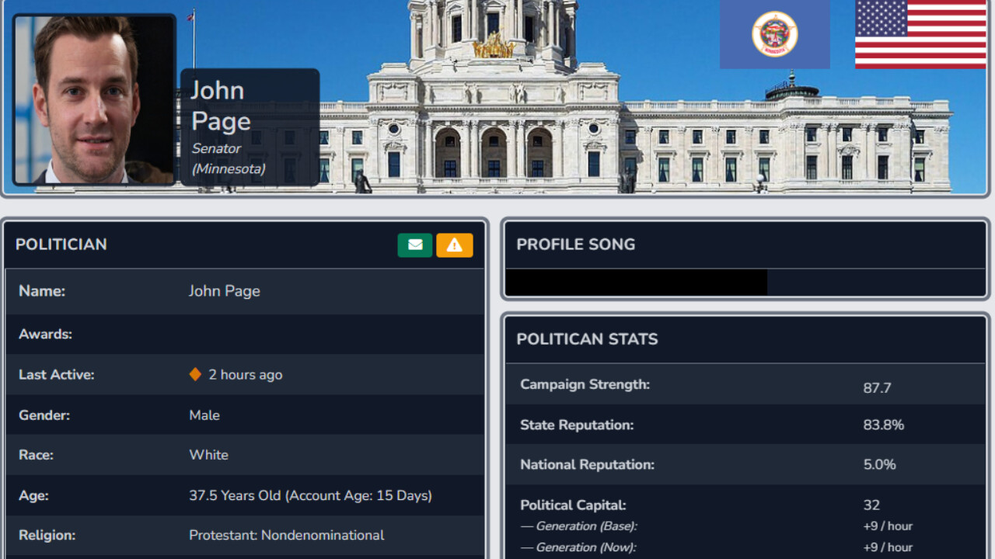Viewport: 995px width, 559px height.
Task: Select the Minnesota state flag
Action: [774, 33]
